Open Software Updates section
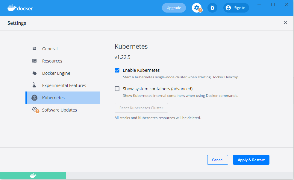This screenshot has height=180, width=294. coord(63,110)
